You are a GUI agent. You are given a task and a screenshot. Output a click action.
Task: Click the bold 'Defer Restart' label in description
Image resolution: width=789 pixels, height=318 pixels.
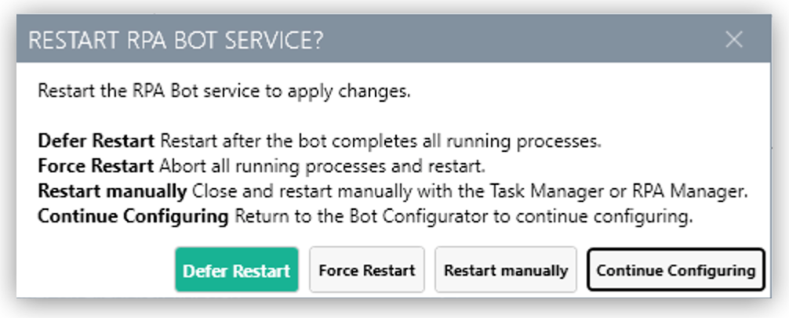coord(96,143)
